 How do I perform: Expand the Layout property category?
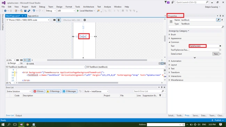(169, 65)
